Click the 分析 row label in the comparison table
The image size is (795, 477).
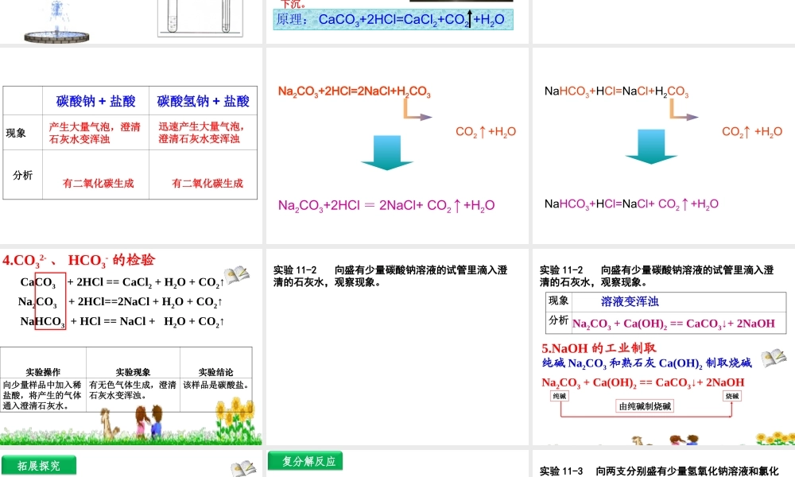pyautogui.click(x=23, y=175)
